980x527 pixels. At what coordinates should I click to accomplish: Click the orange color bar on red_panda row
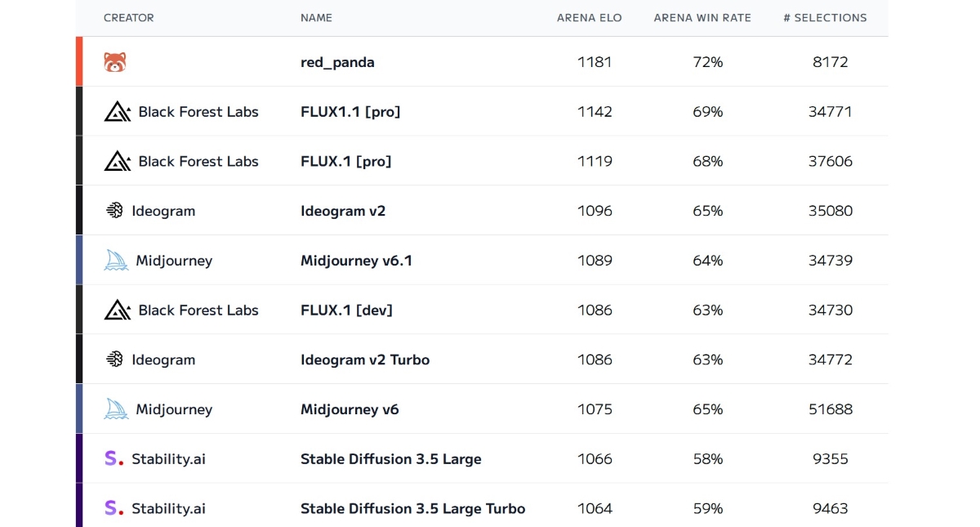click(x=79, y=61)
